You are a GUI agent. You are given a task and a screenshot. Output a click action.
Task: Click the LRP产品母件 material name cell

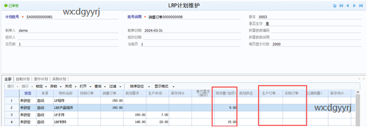click(x=65, y=108)
